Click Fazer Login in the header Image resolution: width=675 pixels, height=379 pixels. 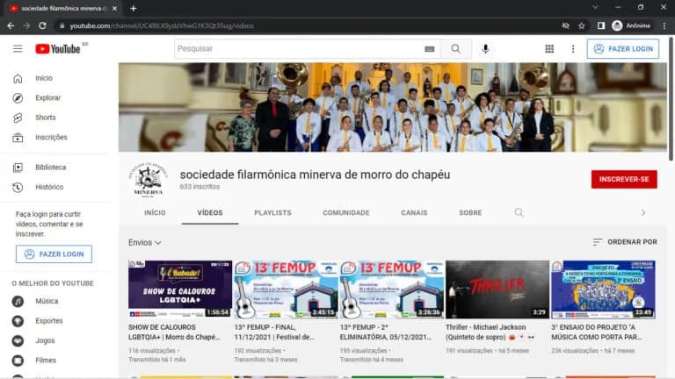point(623,49)
